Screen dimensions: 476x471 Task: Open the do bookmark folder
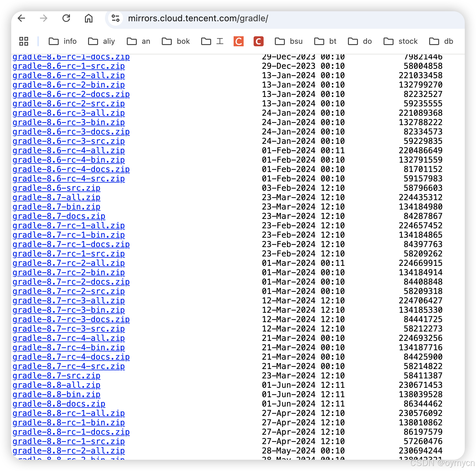coord(360,41)
